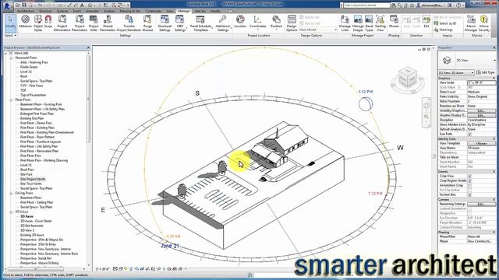Viewport: 499px width, 280px height.
Task: Click the sun position marker on sun path
Action: 366,104
